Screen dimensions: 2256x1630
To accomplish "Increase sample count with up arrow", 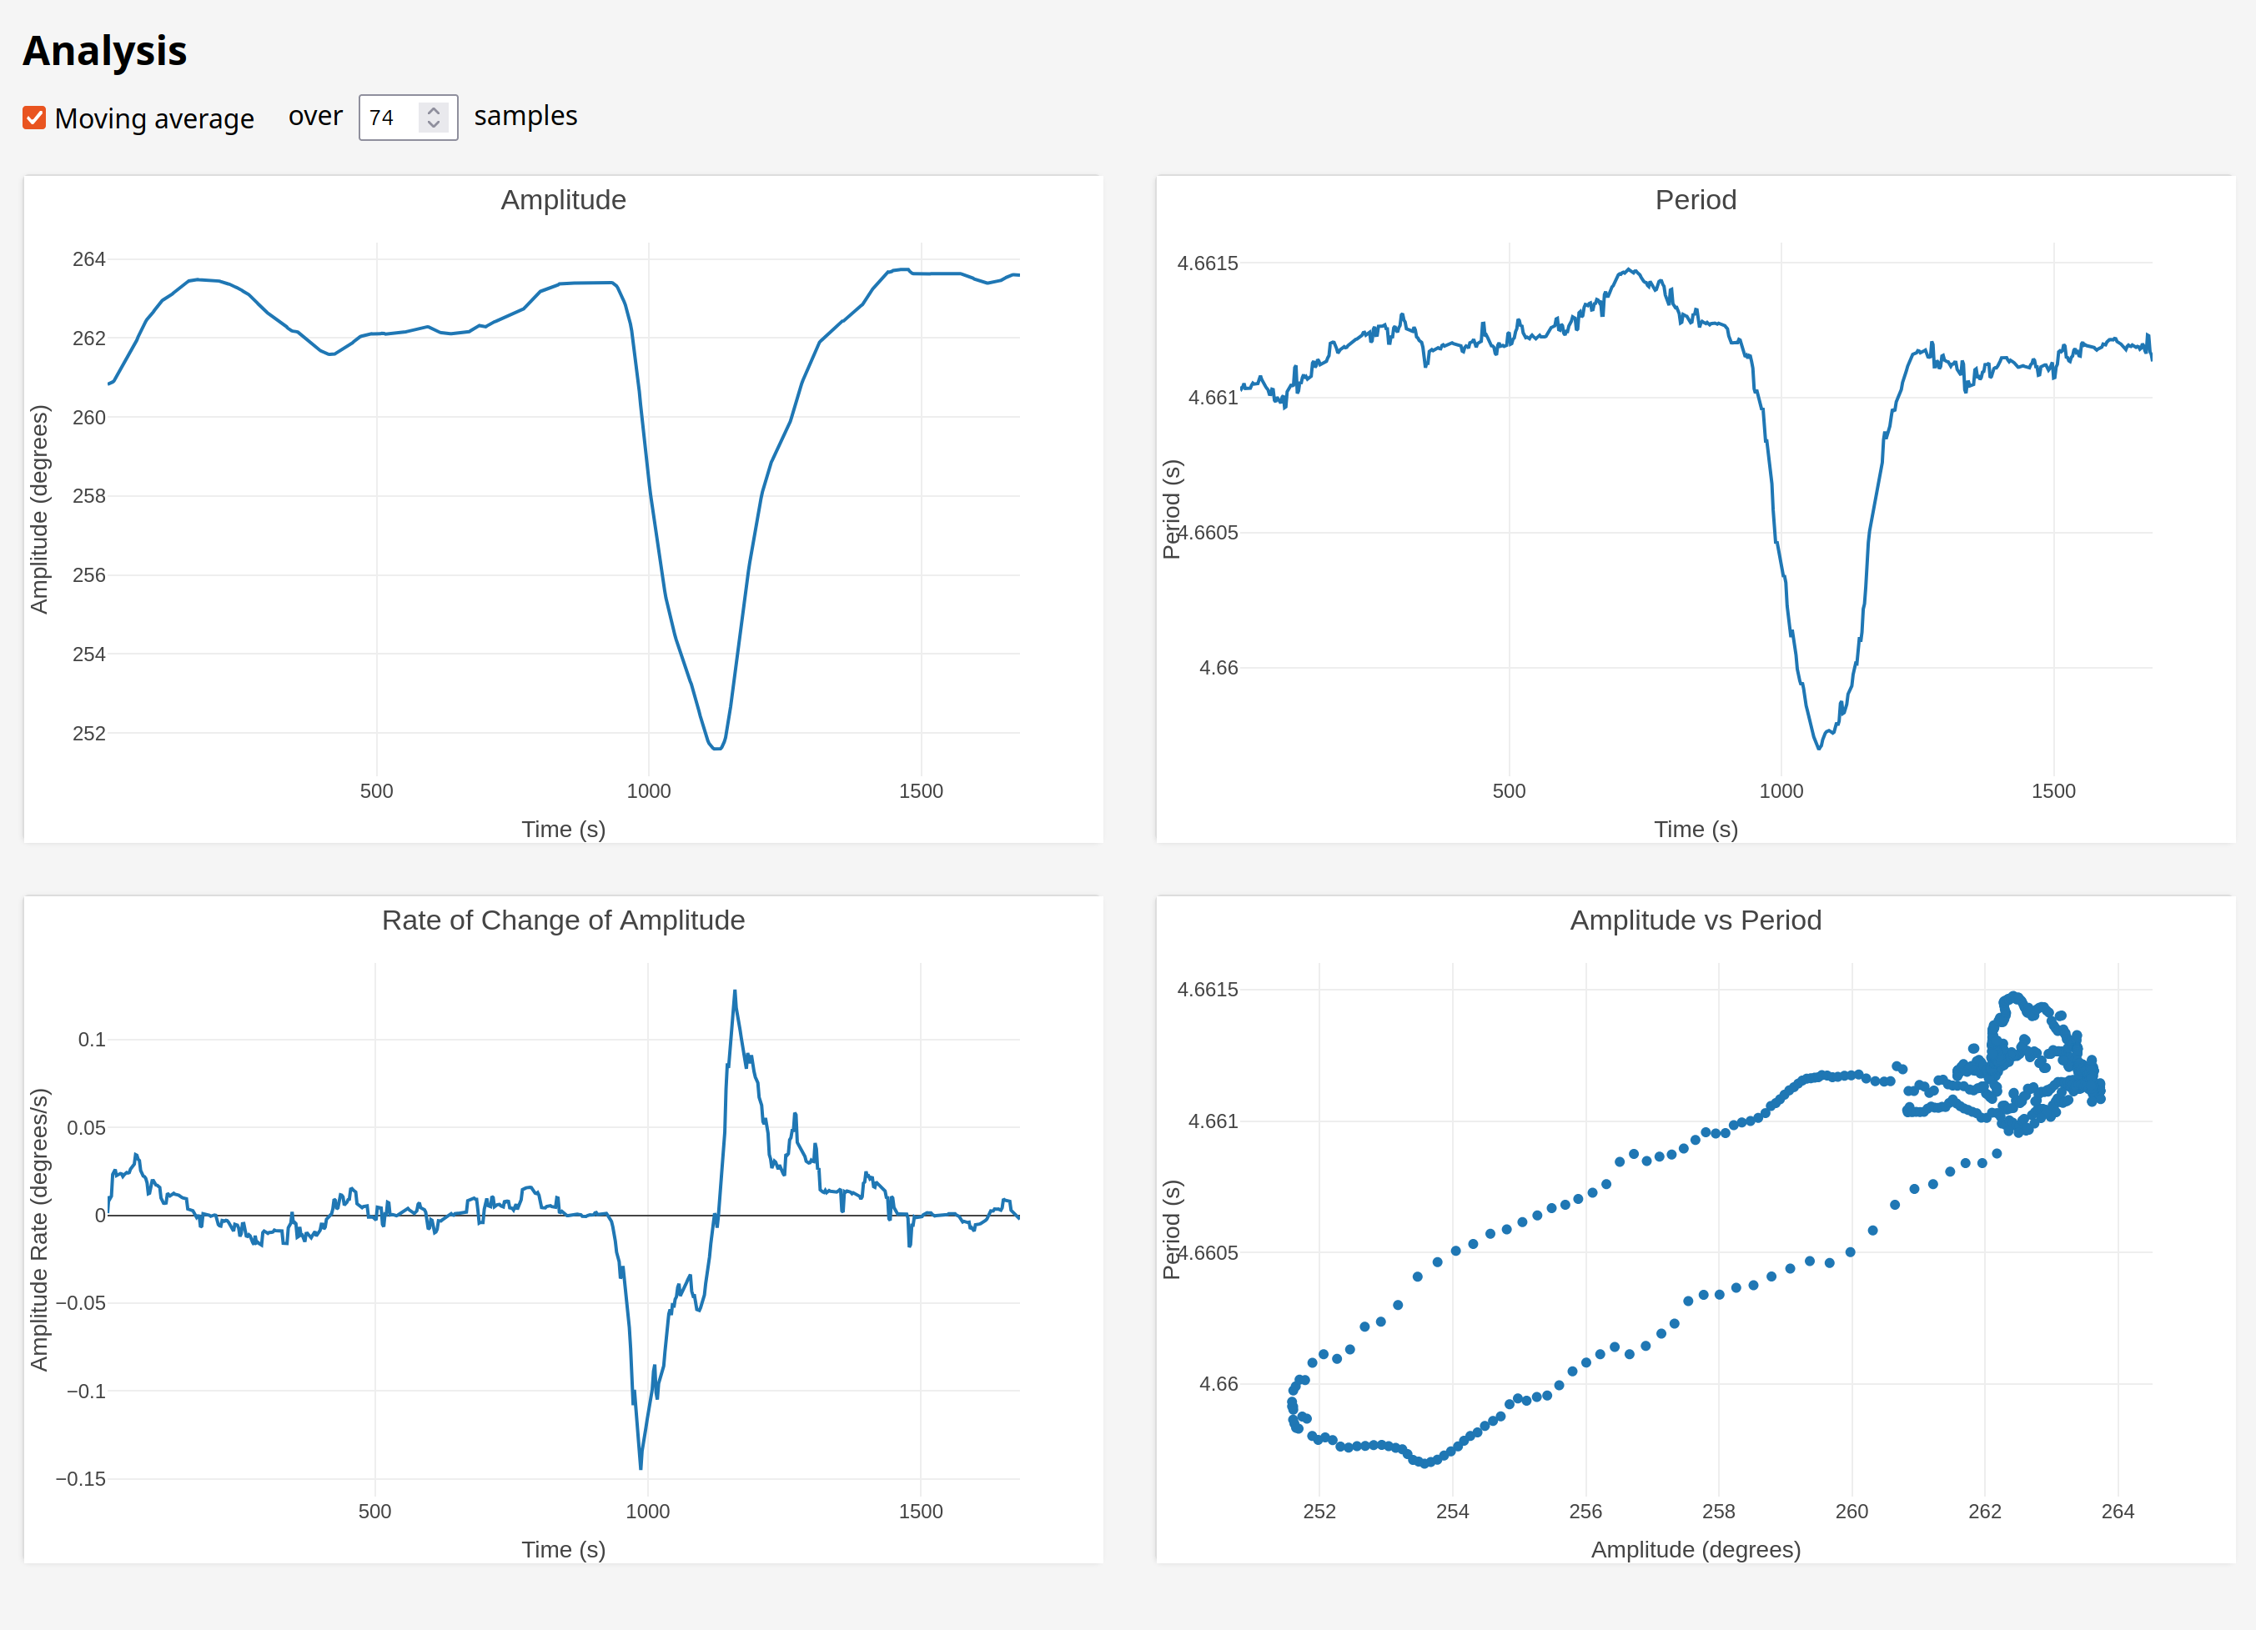I will (x=434, y=110).
